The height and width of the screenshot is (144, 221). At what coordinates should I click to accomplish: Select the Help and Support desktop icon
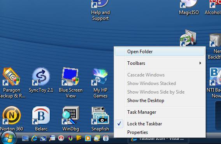coord(100,10)
